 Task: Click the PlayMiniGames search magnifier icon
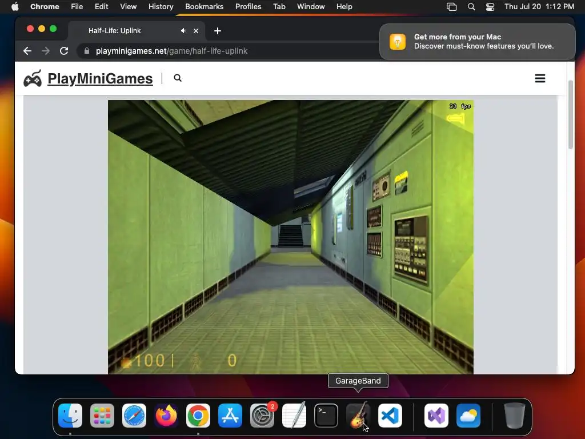pyautogui.click(x=178, y=78)
